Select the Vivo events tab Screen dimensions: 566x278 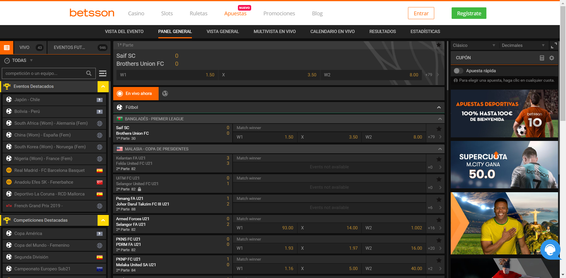point(31,47)
